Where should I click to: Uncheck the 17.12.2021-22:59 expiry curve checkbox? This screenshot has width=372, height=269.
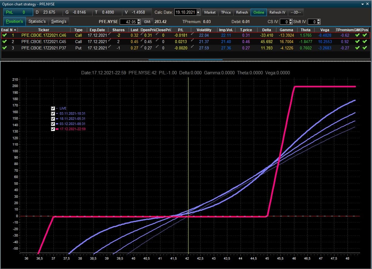53,129
